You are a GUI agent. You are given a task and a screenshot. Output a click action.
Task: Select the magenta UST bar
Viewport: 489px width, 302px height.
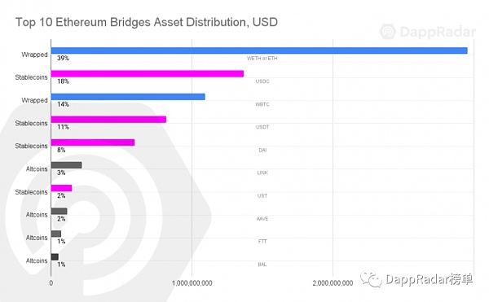[61, 188]
